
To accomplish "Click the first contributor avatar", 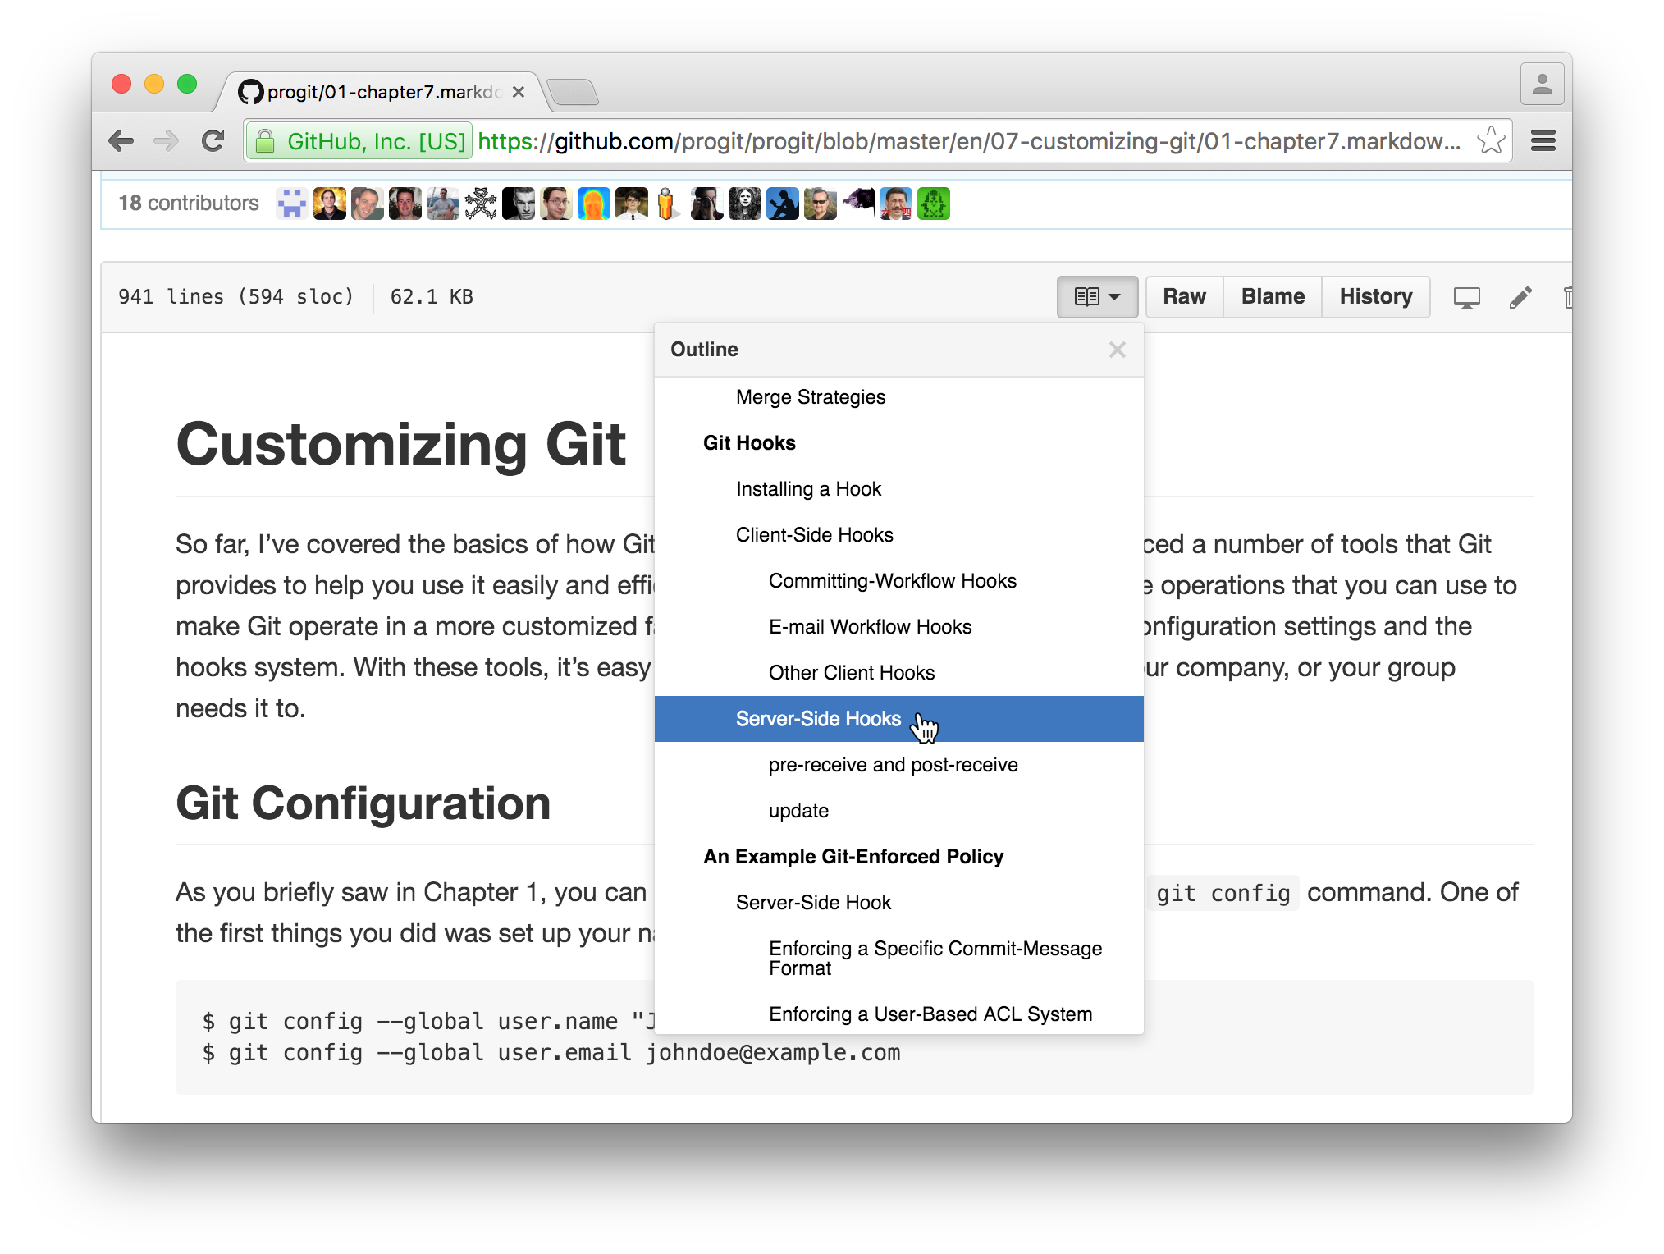I will [291, 204].
